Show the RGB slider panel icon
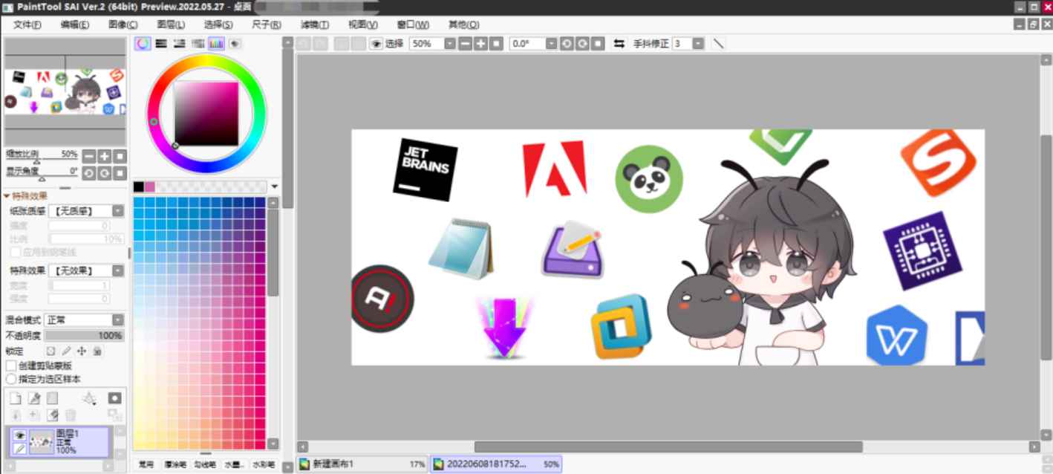The image size is (1053, 474). [x=161, y=44]
